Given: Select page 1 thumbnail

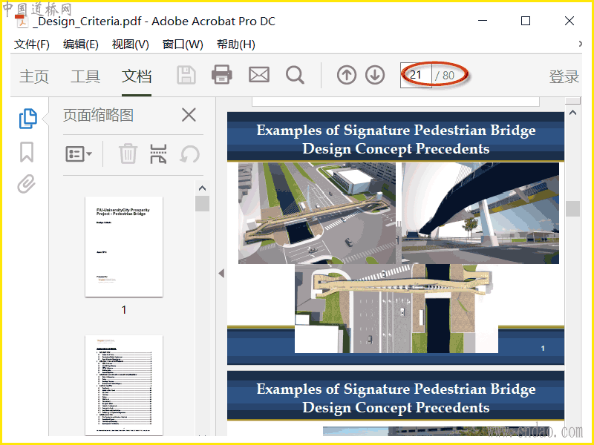Looking at the screenshot, I should click(124, 247).
